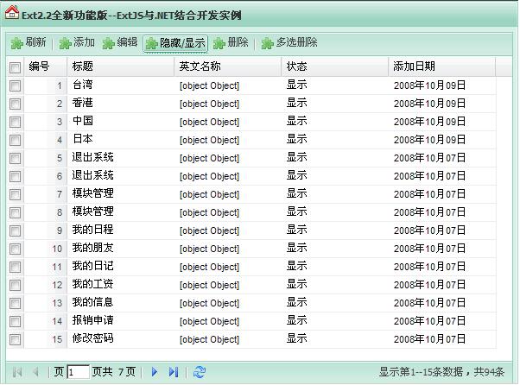Click the 编辑 edit toolbar button

click(x=120, y=43)
